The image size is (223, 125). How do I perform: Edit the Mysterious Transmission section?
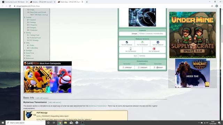tap(50, 102)
